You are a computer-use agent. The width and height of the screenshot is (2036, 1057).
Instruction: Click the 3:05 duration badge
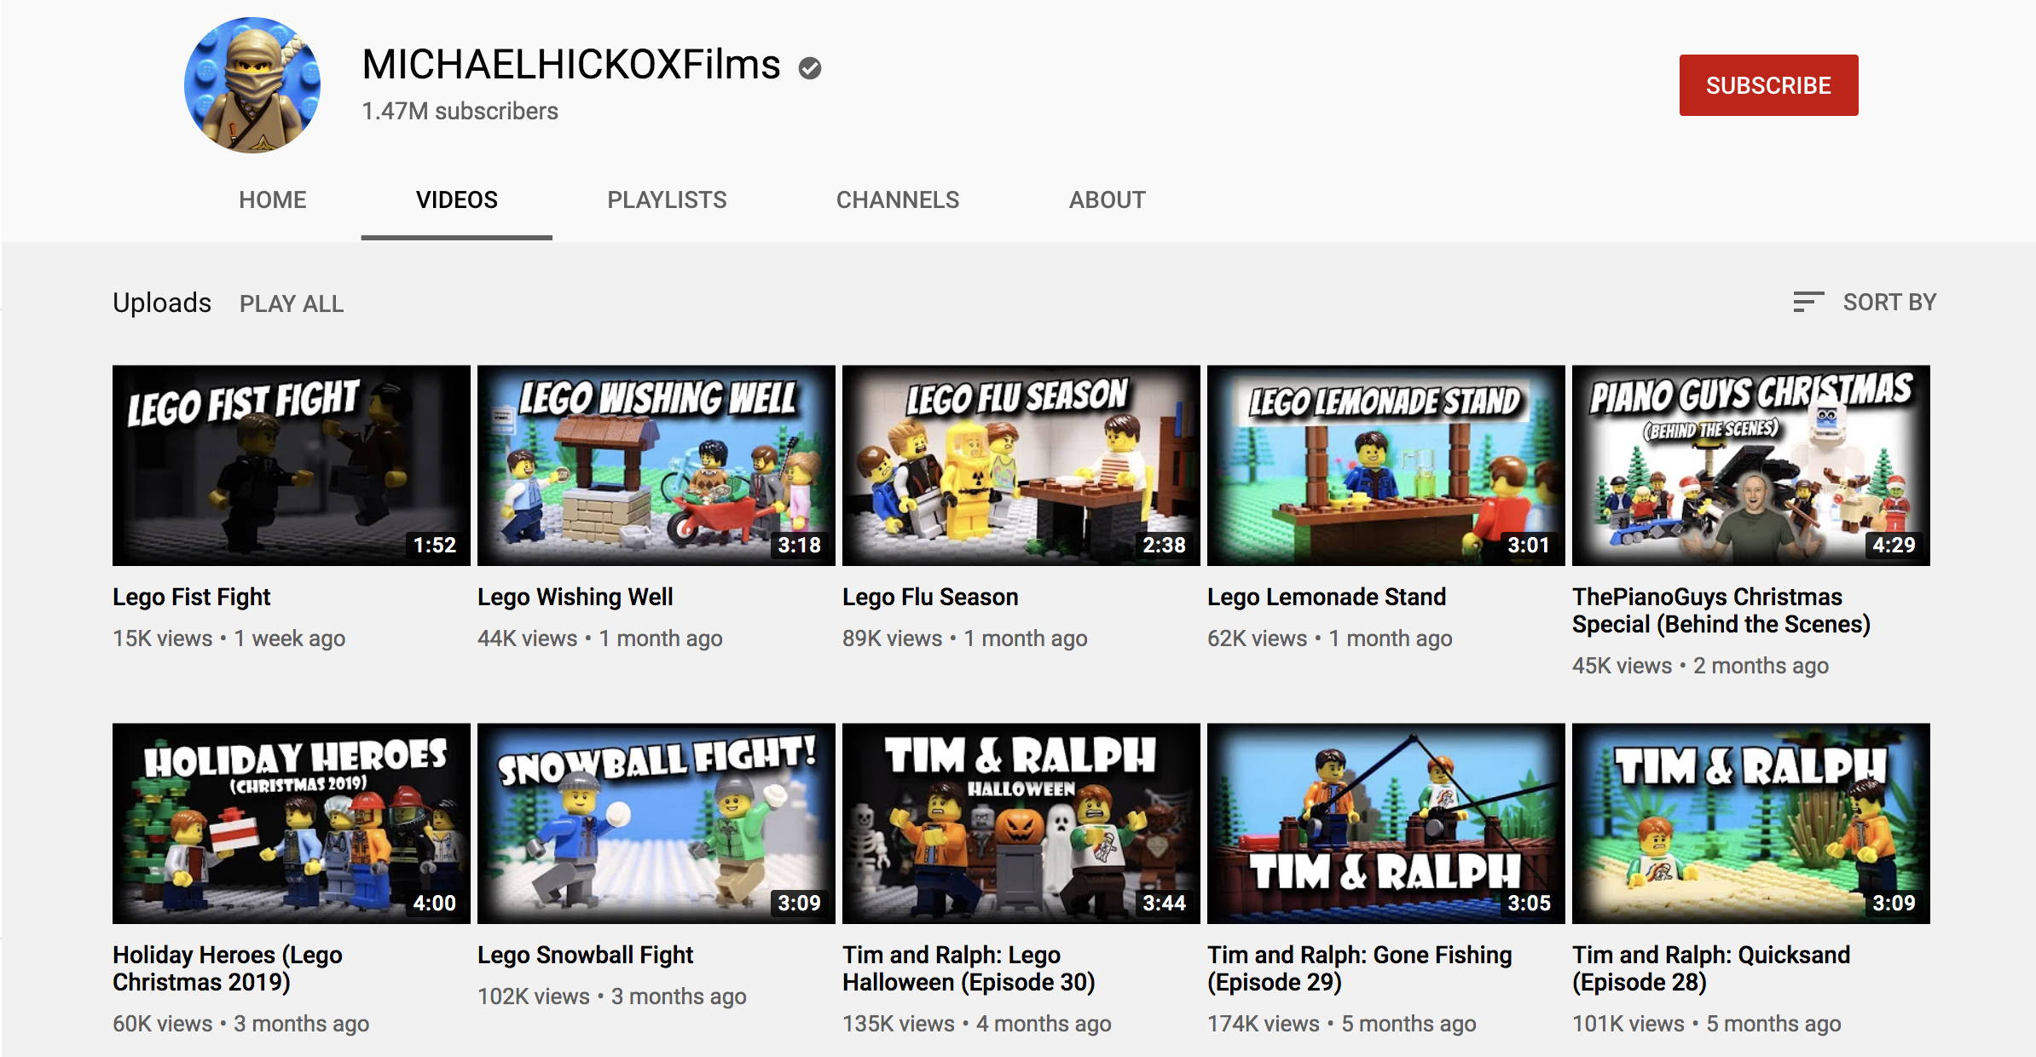point(1529,903)
